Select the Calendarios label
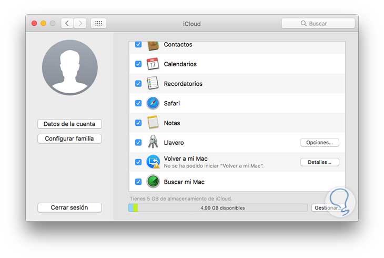The width and height of the screenshot is (384, 258). click(x=180, y=64)
